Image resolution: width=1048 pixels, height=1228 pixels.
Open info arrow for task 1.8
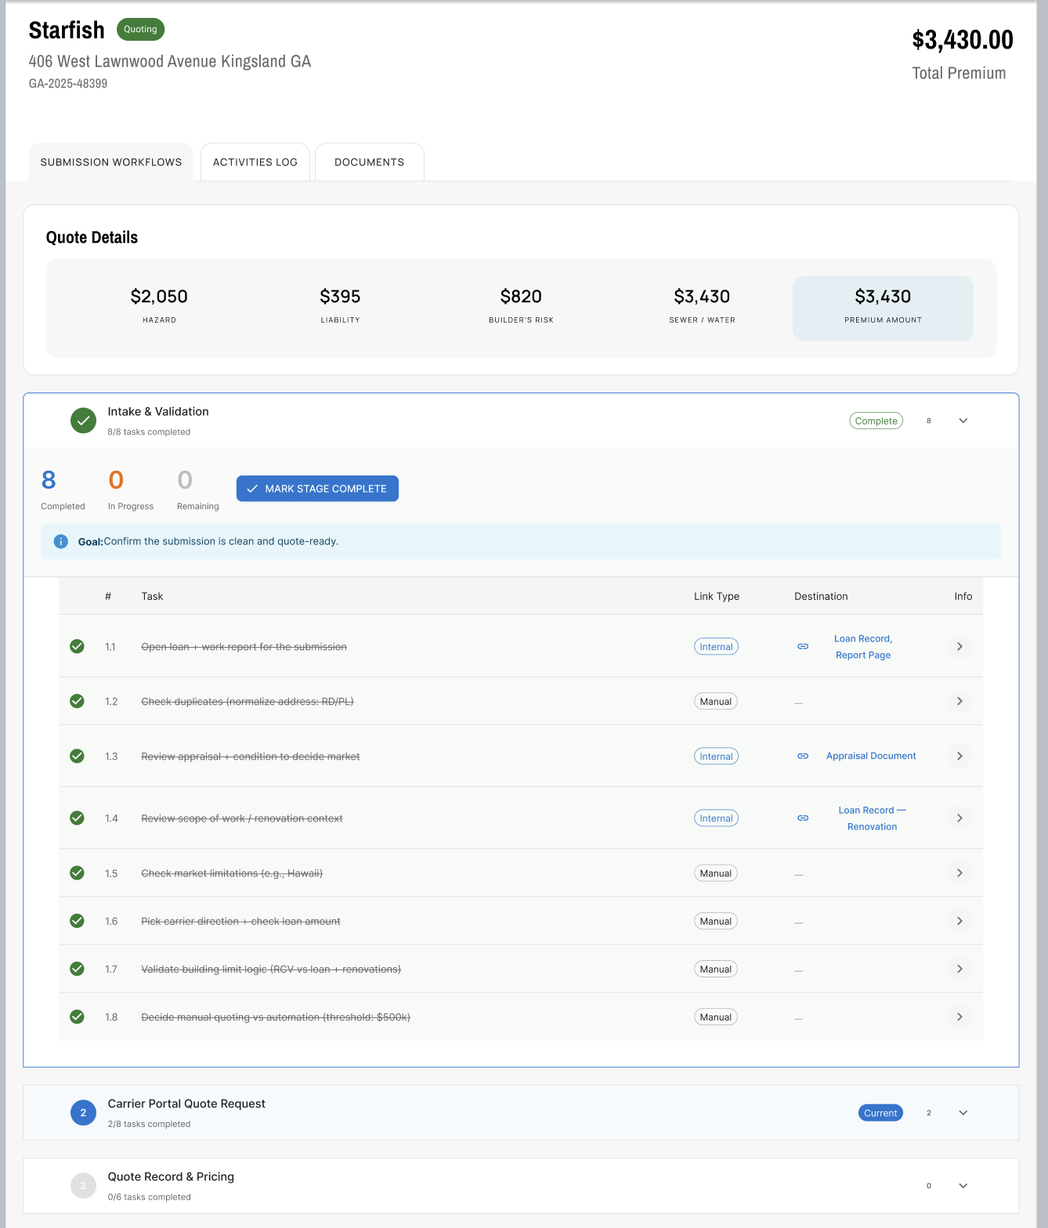tap(959, 1017)
